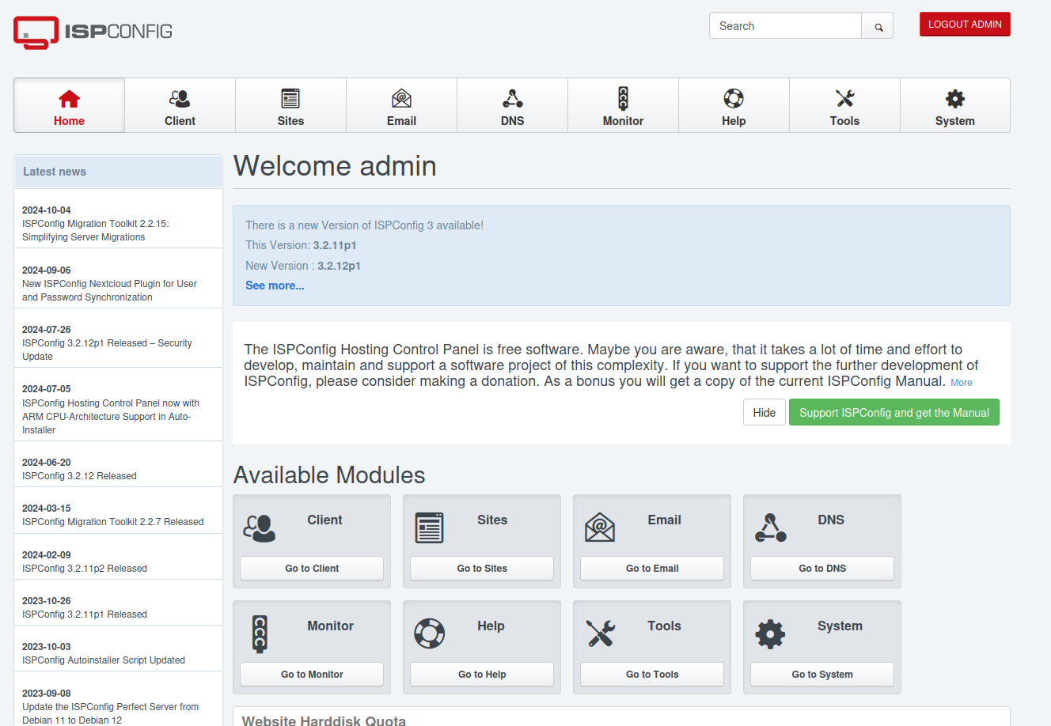Click the Email module card icon
This screenshot has height=726, width=1051.
click(x=600, y=527)
